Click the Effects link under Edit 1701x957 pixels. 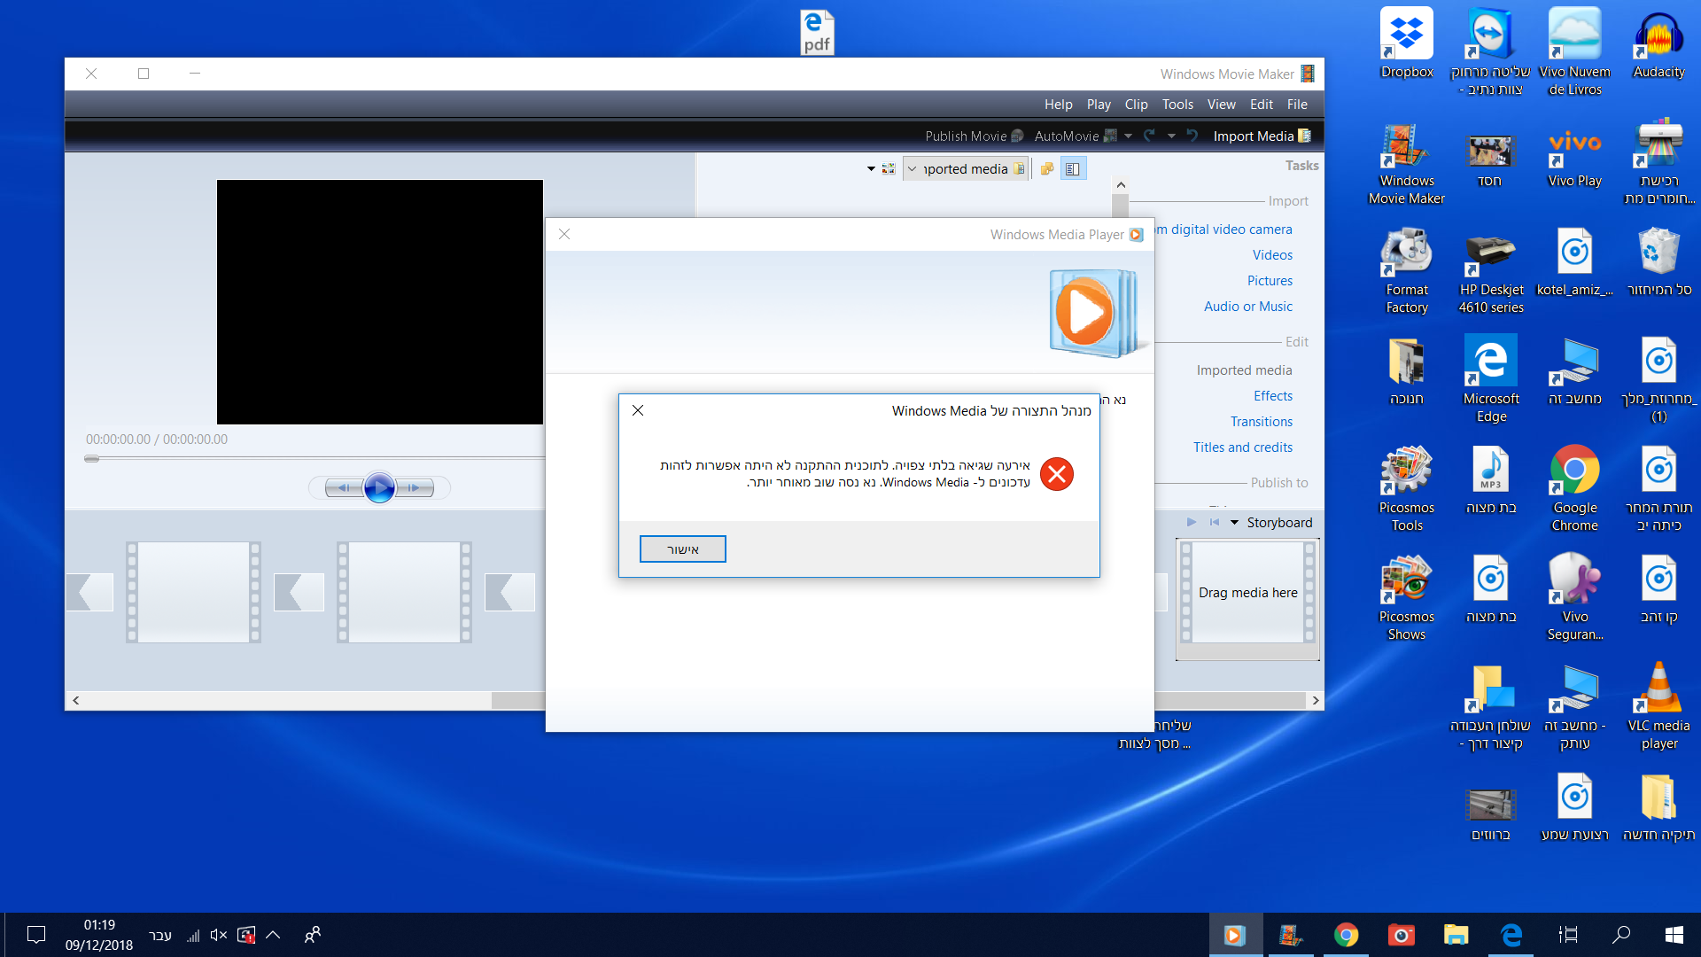[x=1273, y=396]
